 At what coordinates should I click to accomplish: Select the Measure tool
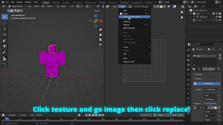pos(5,58)
